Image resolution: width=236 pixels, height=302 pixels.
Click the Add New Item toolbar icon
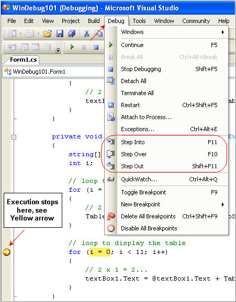point(30,34)
